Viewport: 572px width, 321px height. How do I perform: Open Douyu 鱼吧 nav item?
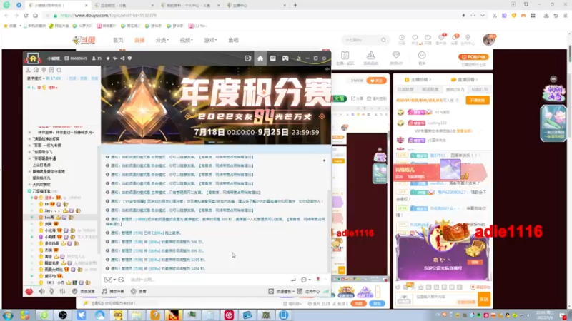pyautogui.click(x=233, y=40)
